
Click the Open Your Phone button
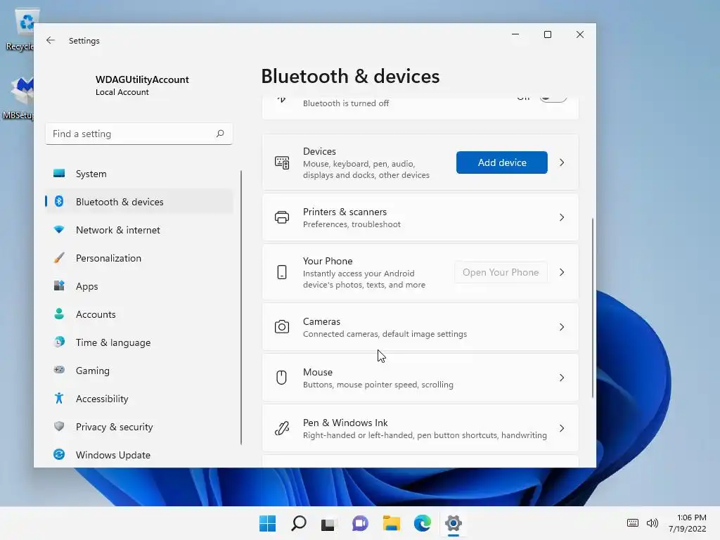coord(501,272)
